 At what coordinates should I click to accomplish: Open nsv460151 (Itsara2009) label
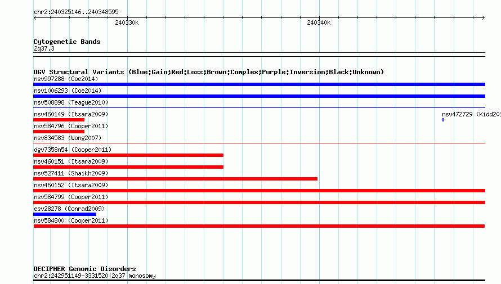tap(71, 161)
